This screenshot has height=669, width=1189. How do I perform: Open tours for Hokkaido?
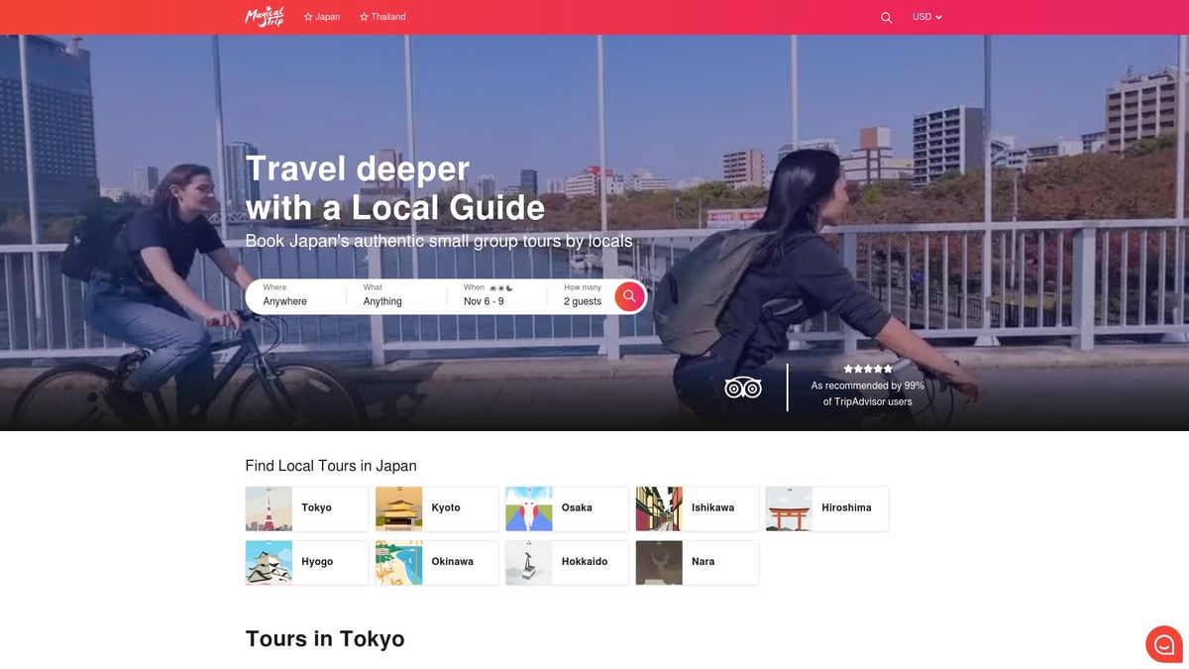(x=566, y=562)
